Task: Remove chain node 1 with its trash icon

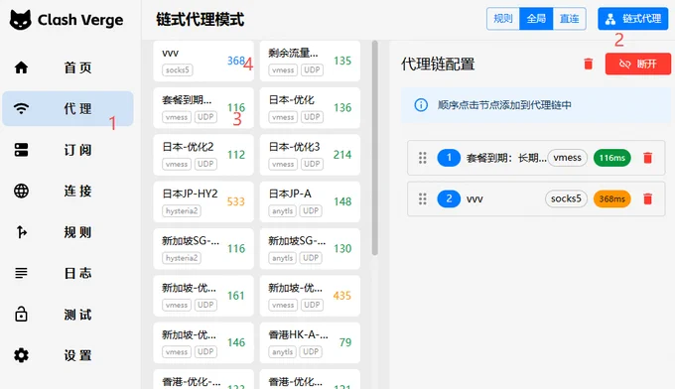Action: [x=647, y=158]
